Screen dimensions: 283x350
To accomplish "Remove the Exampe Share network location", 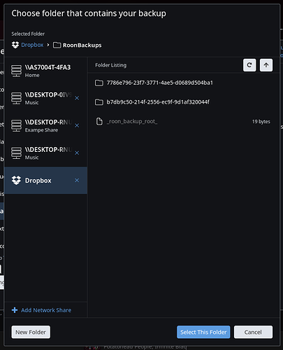I will tap(77, 125).
